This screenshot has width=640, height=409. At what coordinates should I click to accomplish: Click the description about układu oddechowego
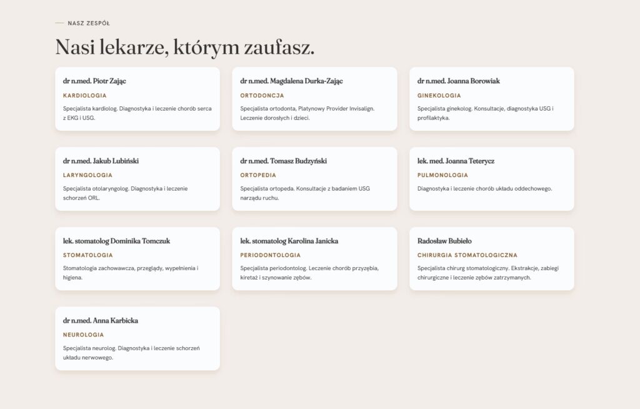click(x=484, y=189)
